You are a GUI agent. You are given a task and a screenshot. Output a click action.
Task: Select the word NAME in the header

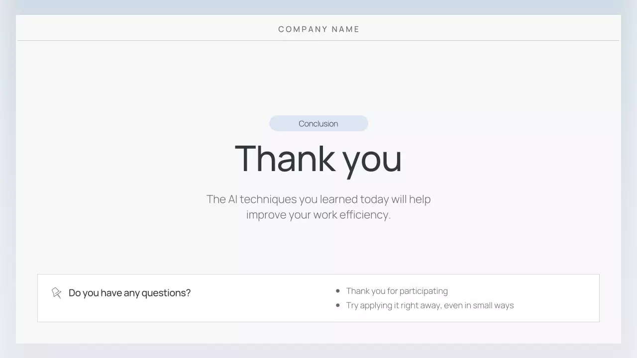click(x=345, y=29)
